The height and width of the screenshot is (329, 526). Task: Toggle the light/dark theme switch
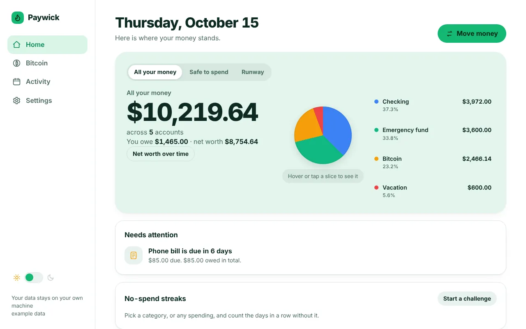tap(34, 278)
